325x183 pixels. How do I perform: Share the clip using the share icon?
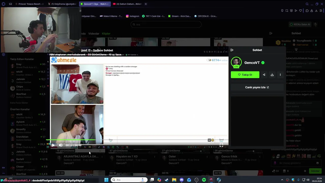[x=264, y=75]
